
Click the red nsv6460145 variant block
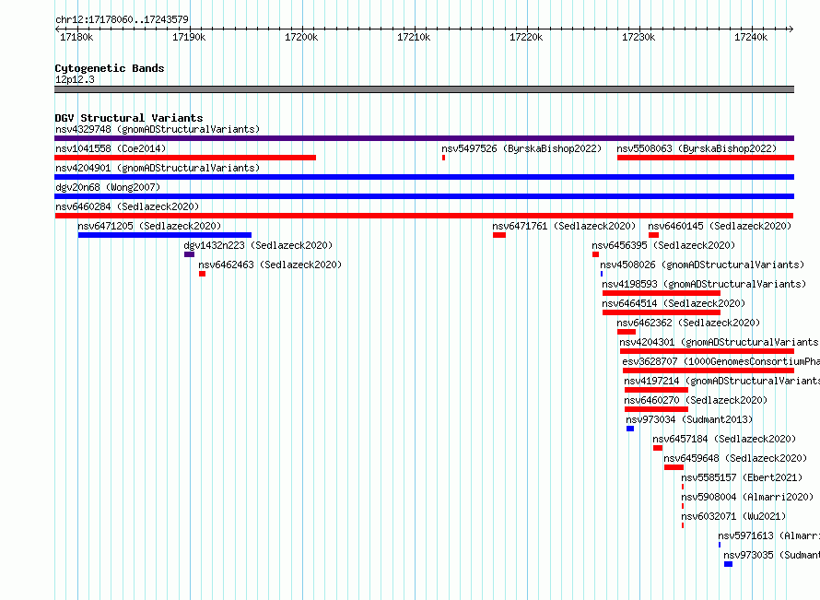tap(654, 235)
